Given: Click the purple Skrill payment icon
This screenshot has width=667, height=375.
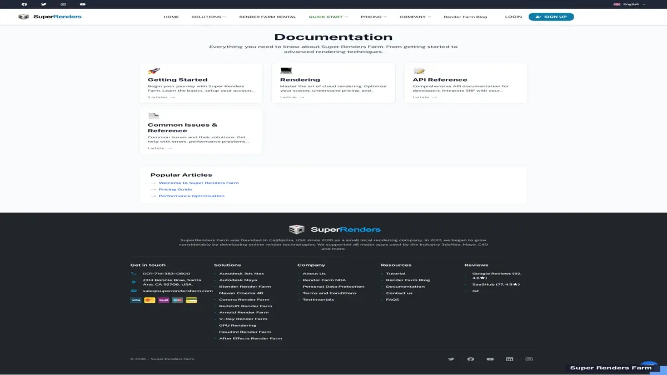Looking at the screenshot, I should [x=163, y=300].
